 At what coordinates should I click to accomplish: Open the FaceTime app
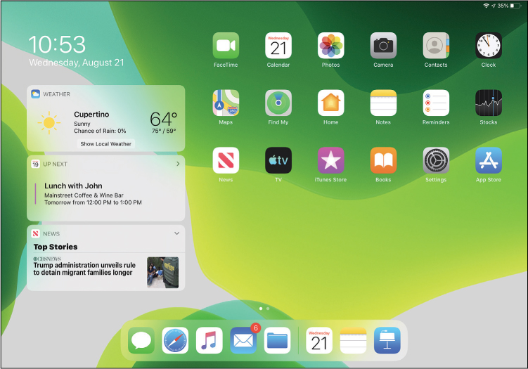coord(226,46)
